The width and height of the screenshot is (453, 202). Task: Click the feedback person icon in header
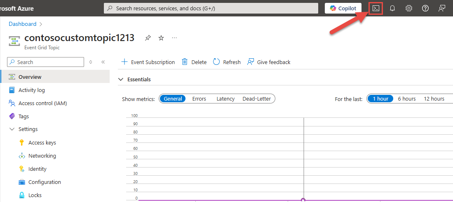pos(442,8)
